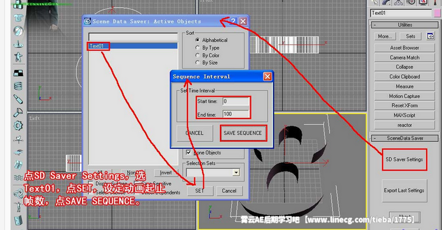
Task: Click help question mark in Scene Data Saver
Action: pos(233,21)
